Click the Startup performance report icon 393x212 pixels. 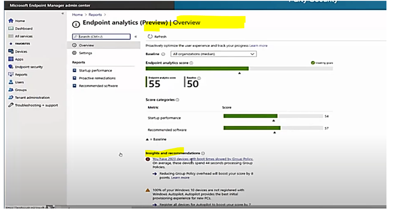click(74, 70)
